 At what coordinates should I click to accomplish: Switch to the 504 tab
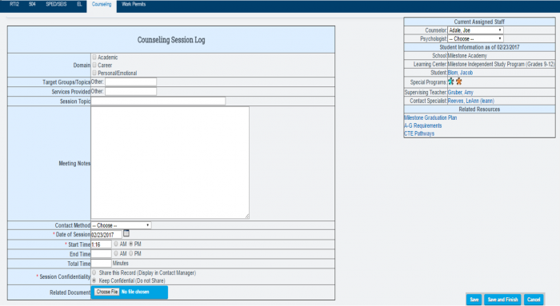click(32, 4)
